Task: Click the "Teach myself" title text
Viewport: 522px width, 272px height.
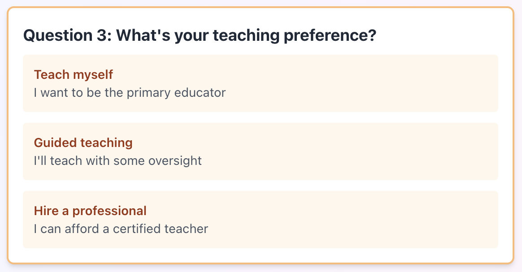Action: tap(74, 74)
